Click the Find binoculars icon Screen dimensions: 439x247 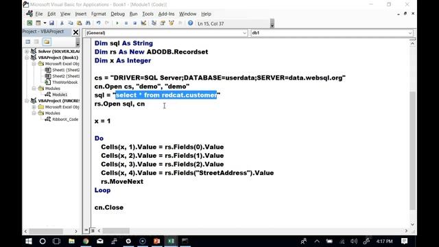pyautogui.click(x=88, y=23)
